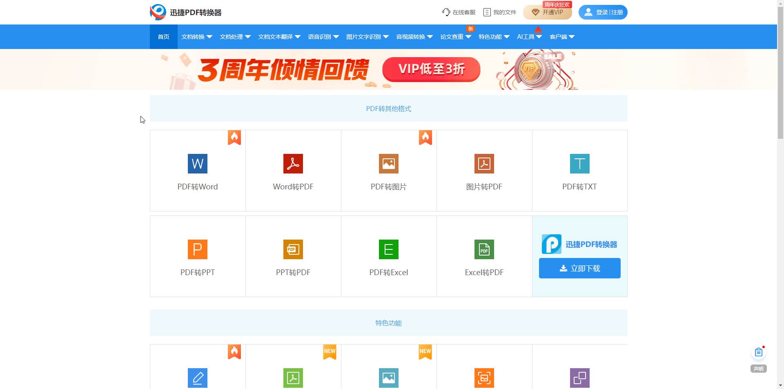
Task: Click the orange scan recognition icon
Action: [x=484, y=378]
